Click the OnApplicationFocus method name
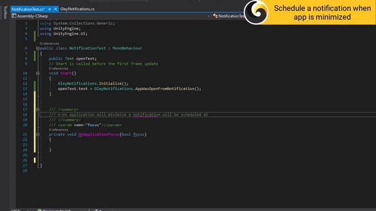Screen dimensions: 376x211 99,134
